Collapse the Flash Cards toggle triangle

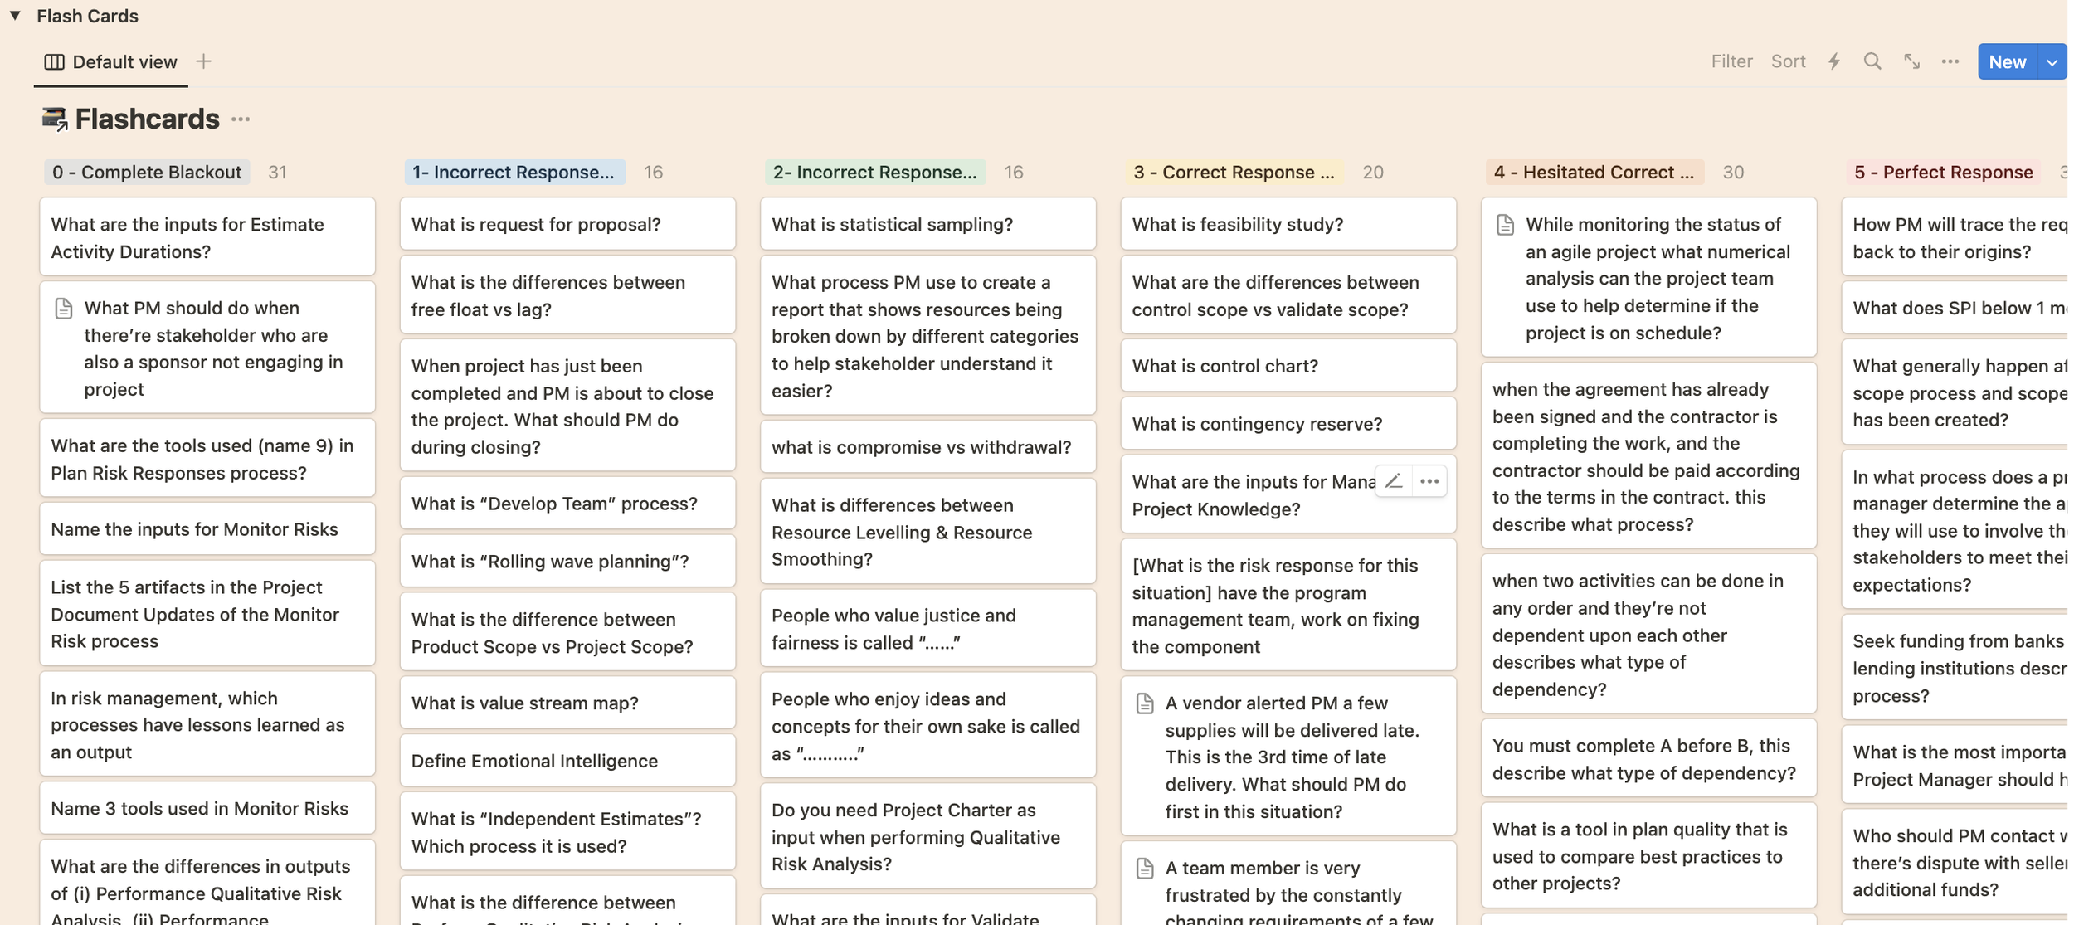pos(15,15)
